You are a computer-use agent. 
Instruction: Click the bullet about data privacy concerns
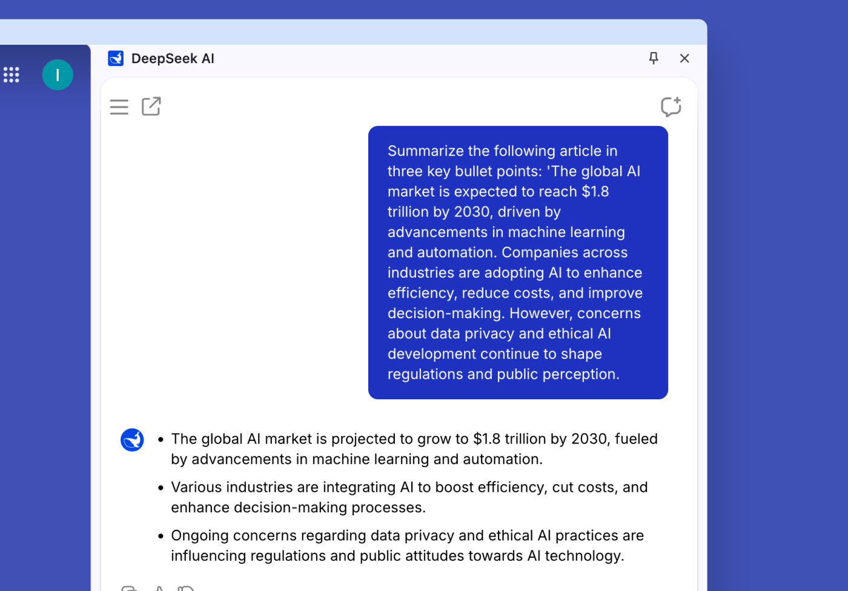[x=407, y=546]
